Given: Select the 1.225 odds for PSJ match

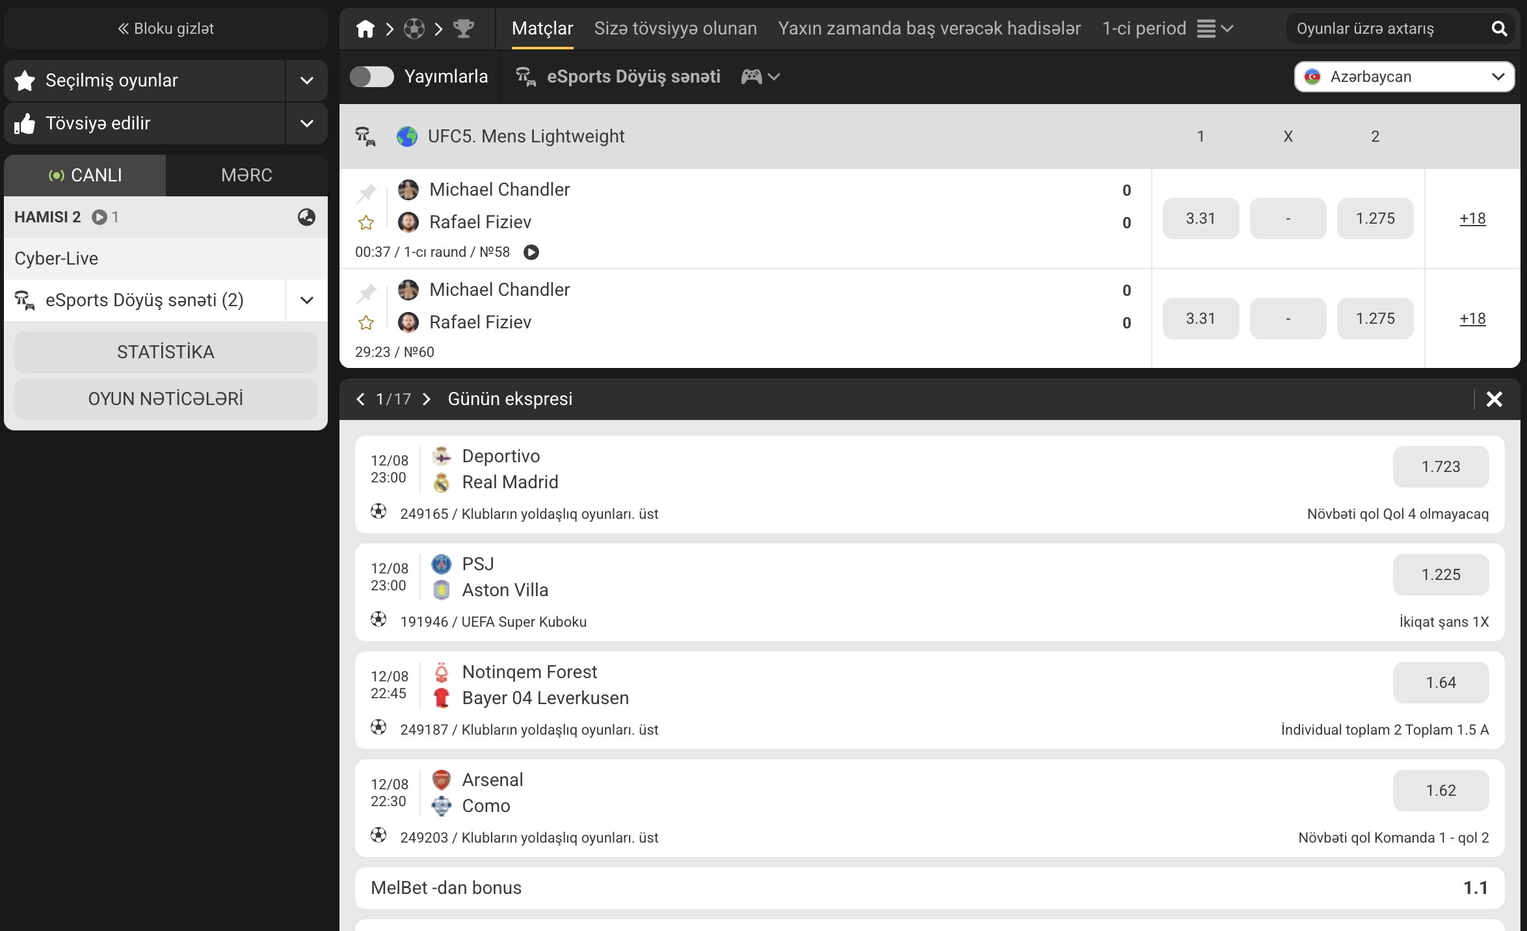Looking at the screenshot, I should pos(1441,575).
